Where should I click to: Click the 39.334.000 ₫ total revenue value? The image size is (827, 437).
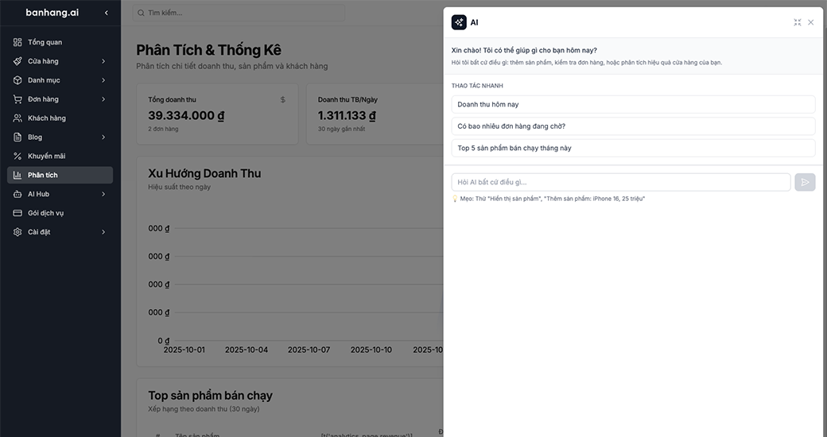(x=186, y=115)
